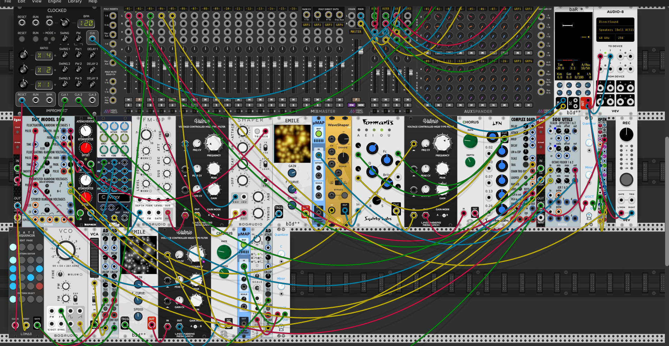The width and height of the screenshot is (669, 346).
Task: Toggle the DIM button on MixMaster master
Action: [351, 105]
